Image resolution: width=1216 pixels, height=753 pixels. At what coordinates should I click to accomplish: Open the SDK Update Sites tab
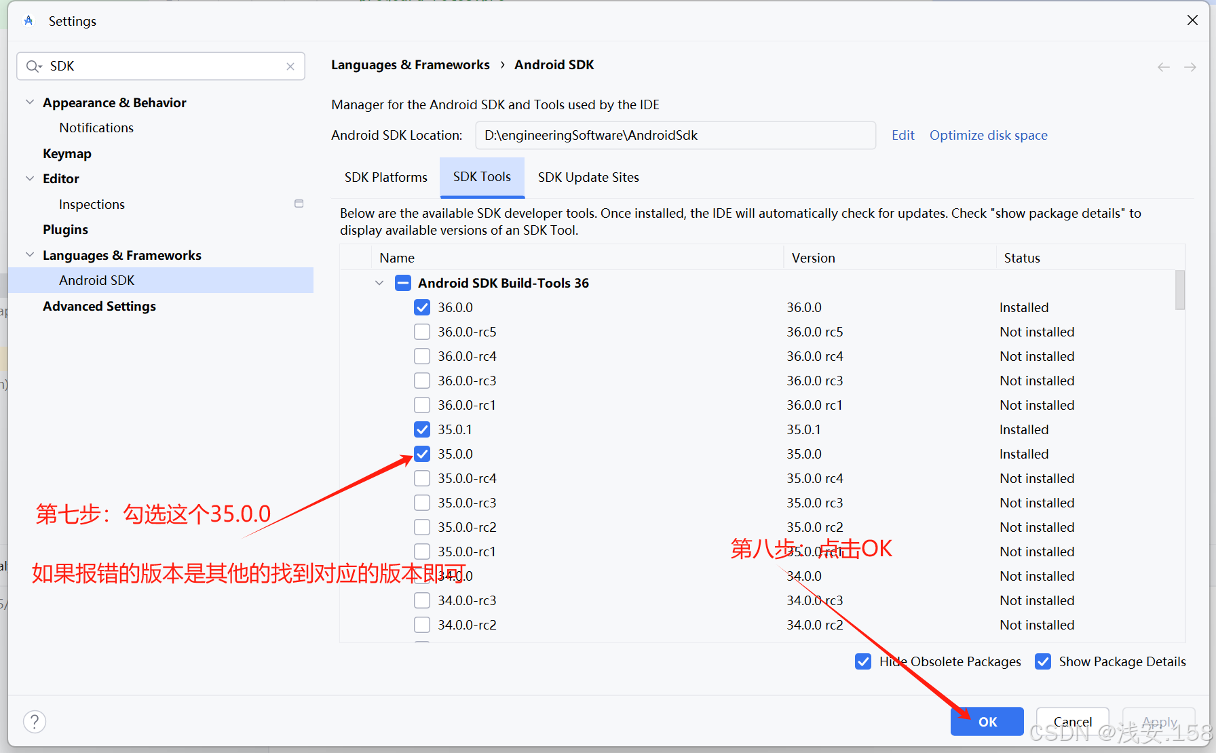tap(588, 177)
